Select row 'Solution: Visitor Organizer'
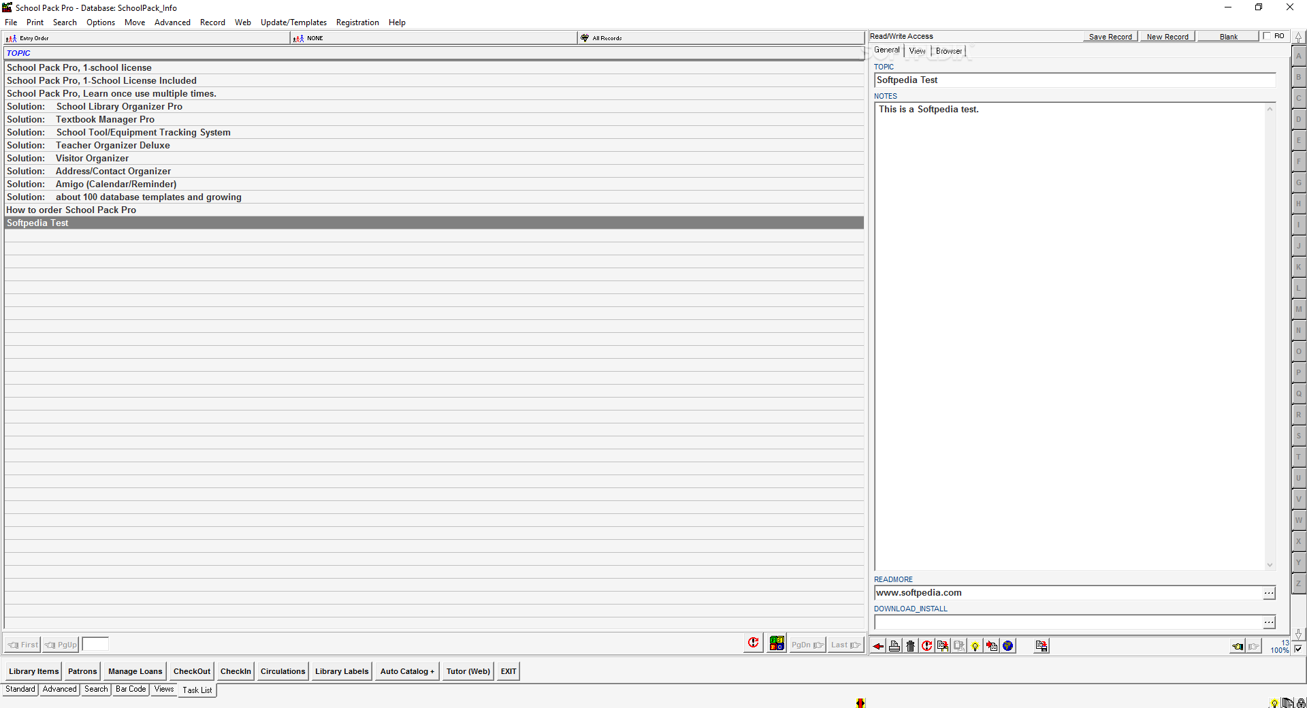Image resolution: width=1307 pixels, height=708 pixels. tap(434, 159)
